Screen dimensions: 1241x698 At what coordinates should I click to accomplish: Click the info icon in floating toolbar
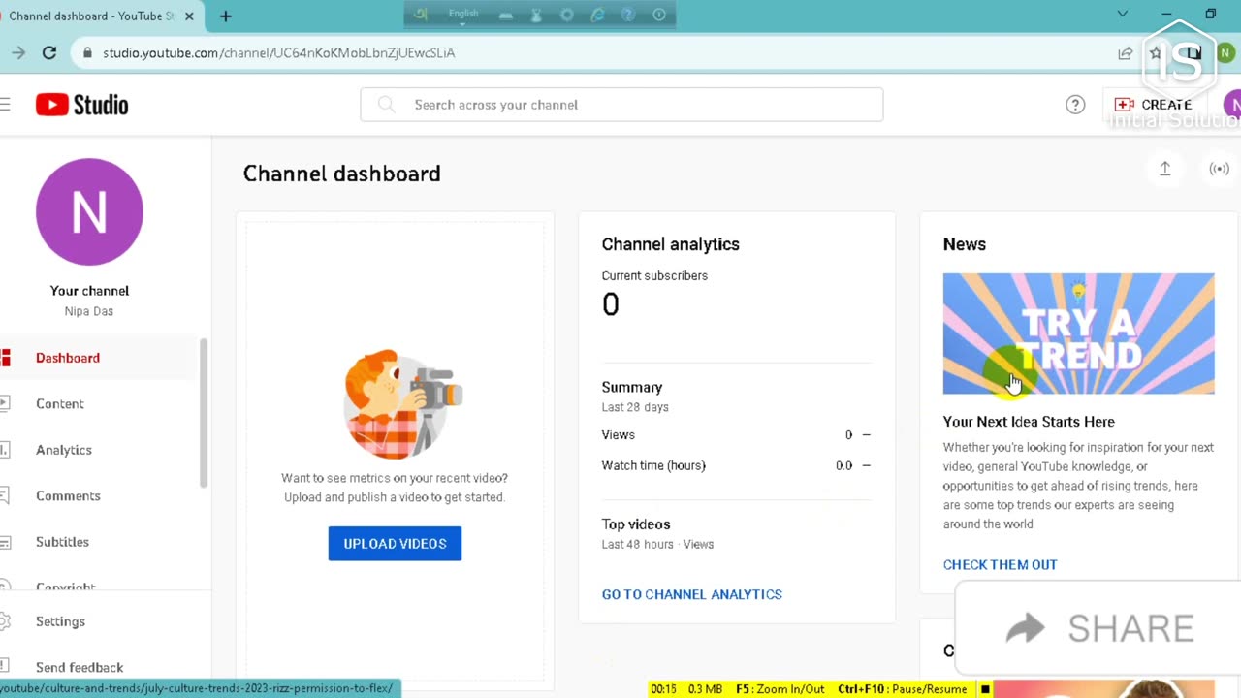pyautogui.click(x=659, y=15)
